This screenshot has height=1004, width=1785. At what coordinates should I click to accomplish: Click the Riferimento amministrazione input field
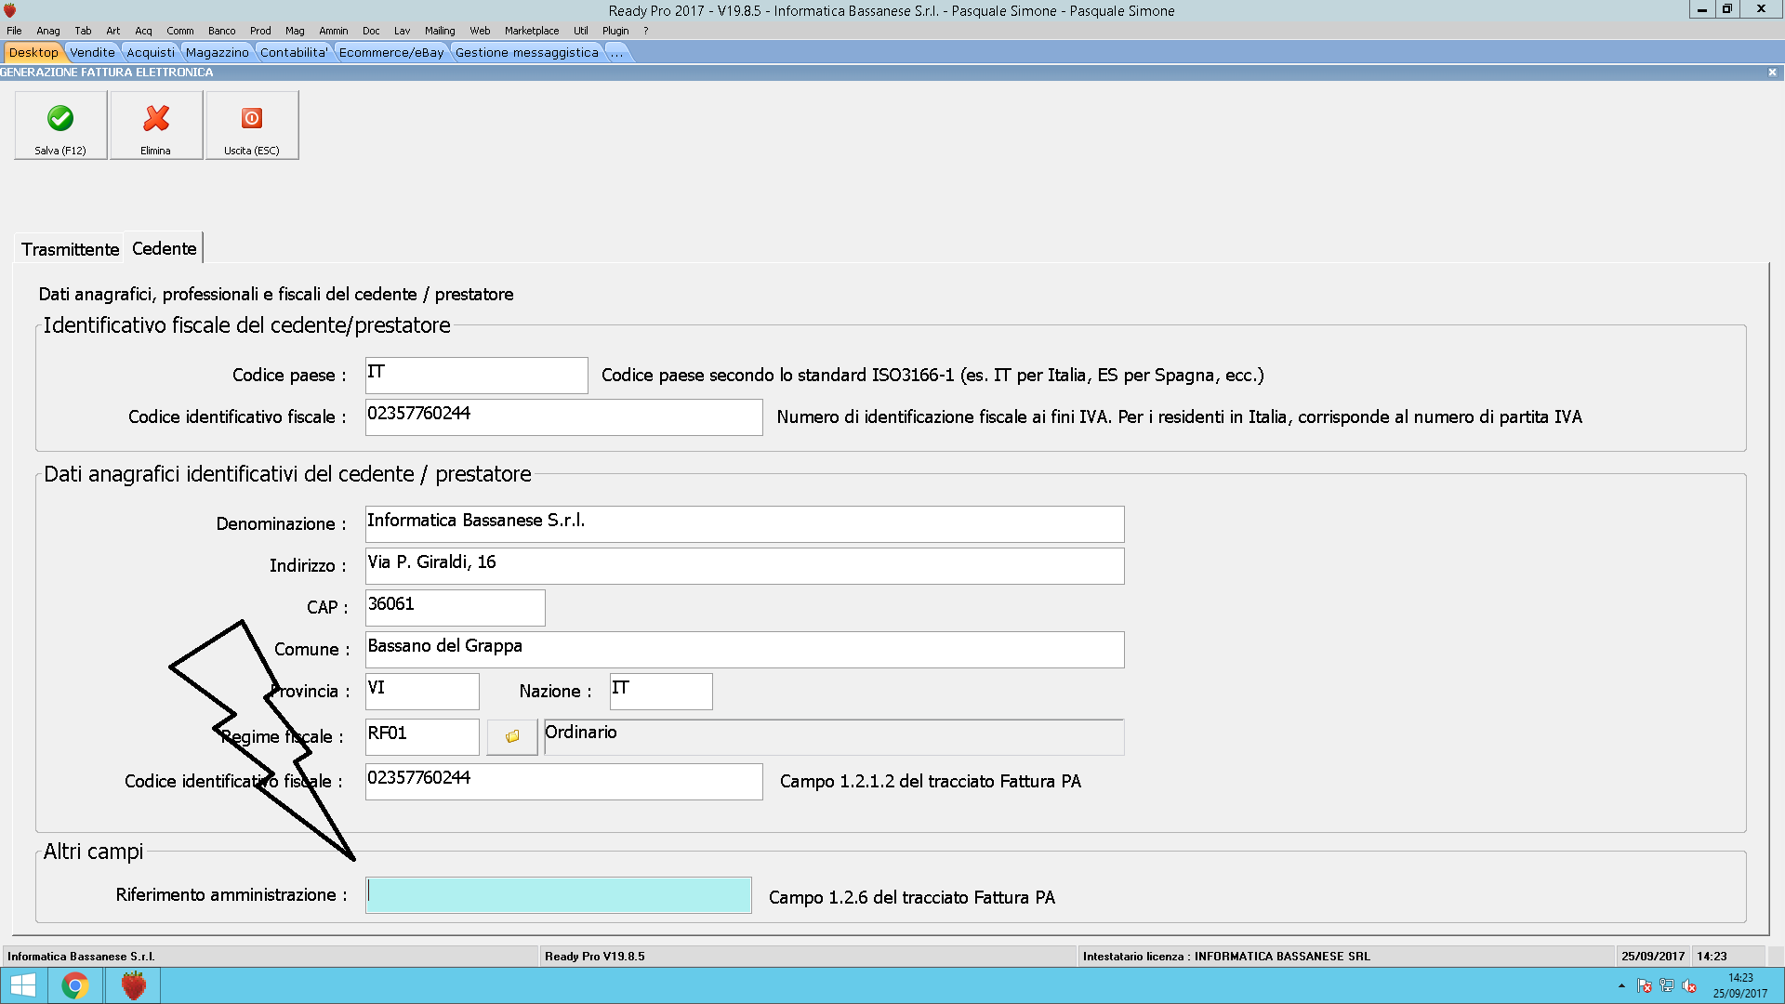coord(558,895)
